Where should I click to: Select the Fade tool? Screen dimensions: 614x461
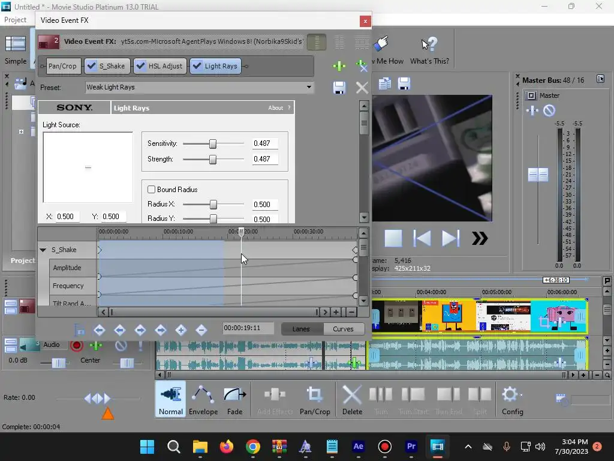pos(235,400)
